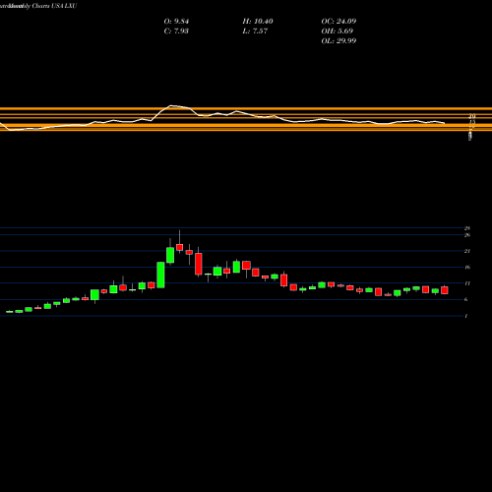Click the price axis label '1'
Image resolution: width=492 pixels, height=492 pixels.
tap(466, 316)
